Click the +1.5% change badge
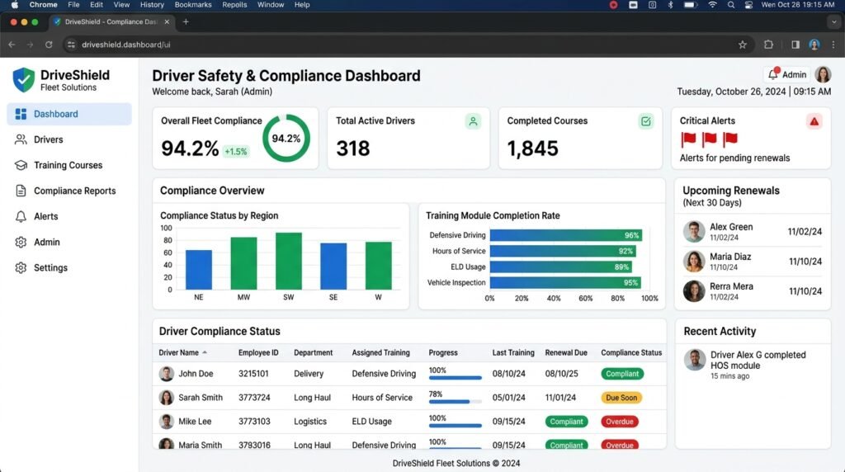Screen dimensions: 845x472 (235, 152)
